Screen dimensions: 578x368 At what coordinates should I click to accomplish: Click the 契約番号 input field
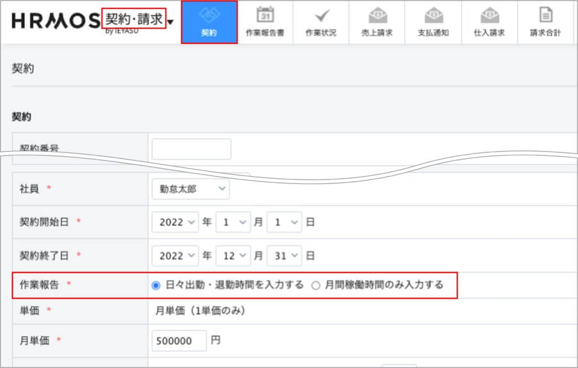point(191,149)
